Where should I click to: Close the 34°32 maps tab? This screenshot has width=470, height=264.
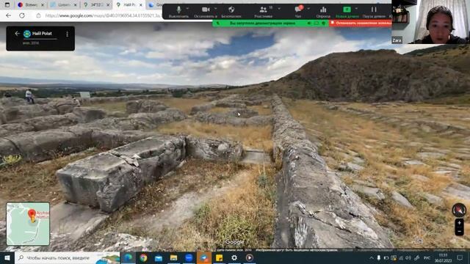pyautogui.click(x=108, y=5)
